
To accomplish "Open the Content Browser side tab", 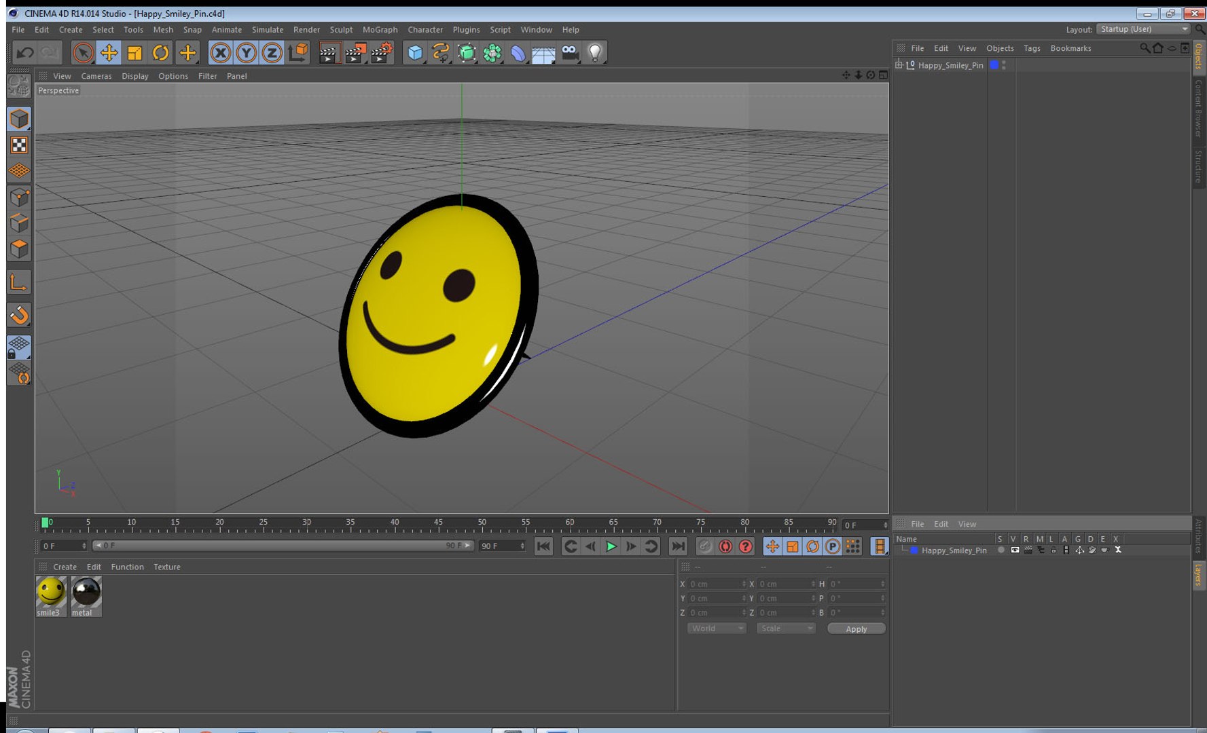I will point(1199,108).
